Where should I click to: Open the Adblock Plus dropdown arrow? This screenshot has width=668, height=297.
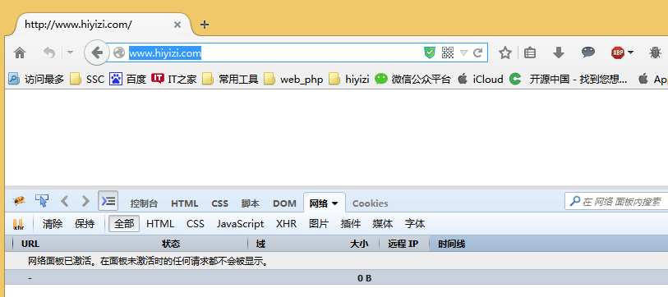(630, 53)
